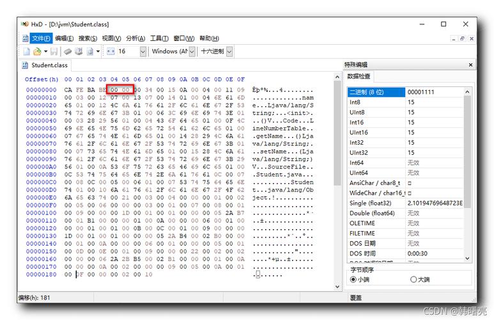Select the 小端 byte order radio
This screenshot has width=494, height=320.
click(x=360, y=279)
